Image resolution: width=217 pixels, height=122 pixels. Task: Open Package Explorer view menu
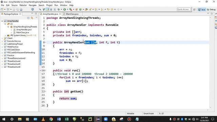[37, 18]
